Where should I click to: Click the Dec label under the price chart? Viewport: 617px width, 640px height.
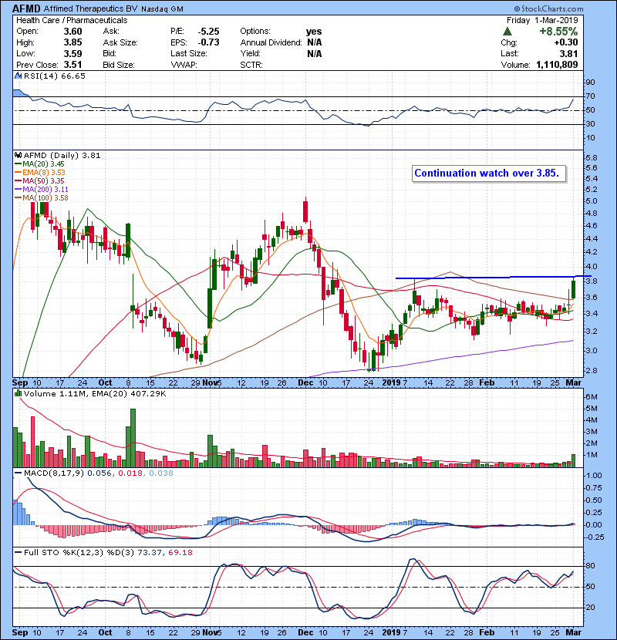[305, 383]
